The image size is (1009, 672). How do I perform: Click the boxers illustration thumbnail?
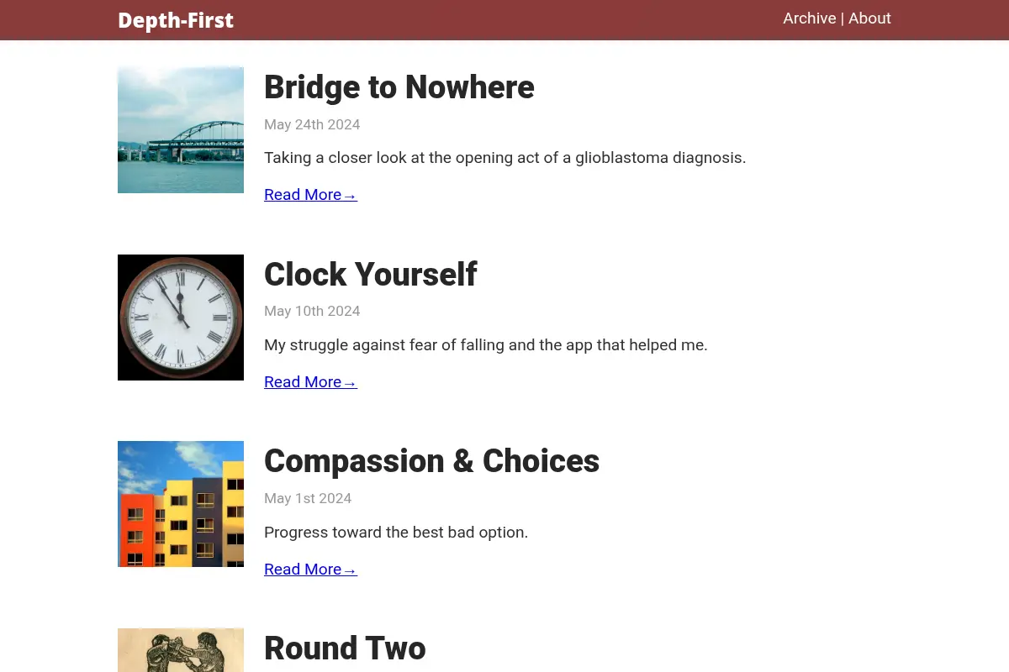[181, 650]
